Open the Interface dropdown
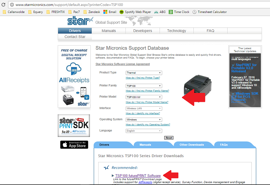Image resolution: width=270 pixels, height=185 pixels. click(144, 108)
